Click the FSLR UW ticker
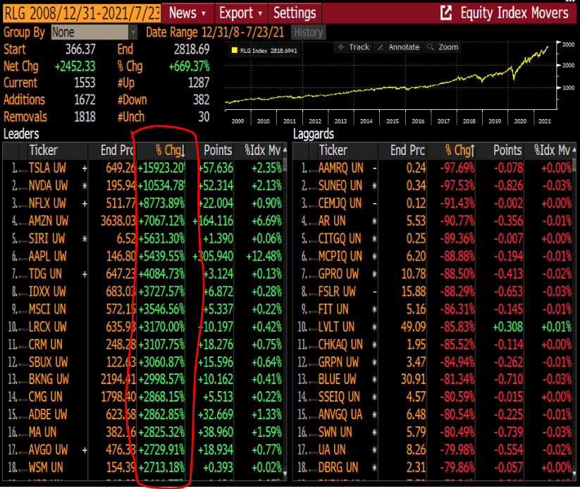This screenshot has height=489, width=580. [x=337, y=292]
